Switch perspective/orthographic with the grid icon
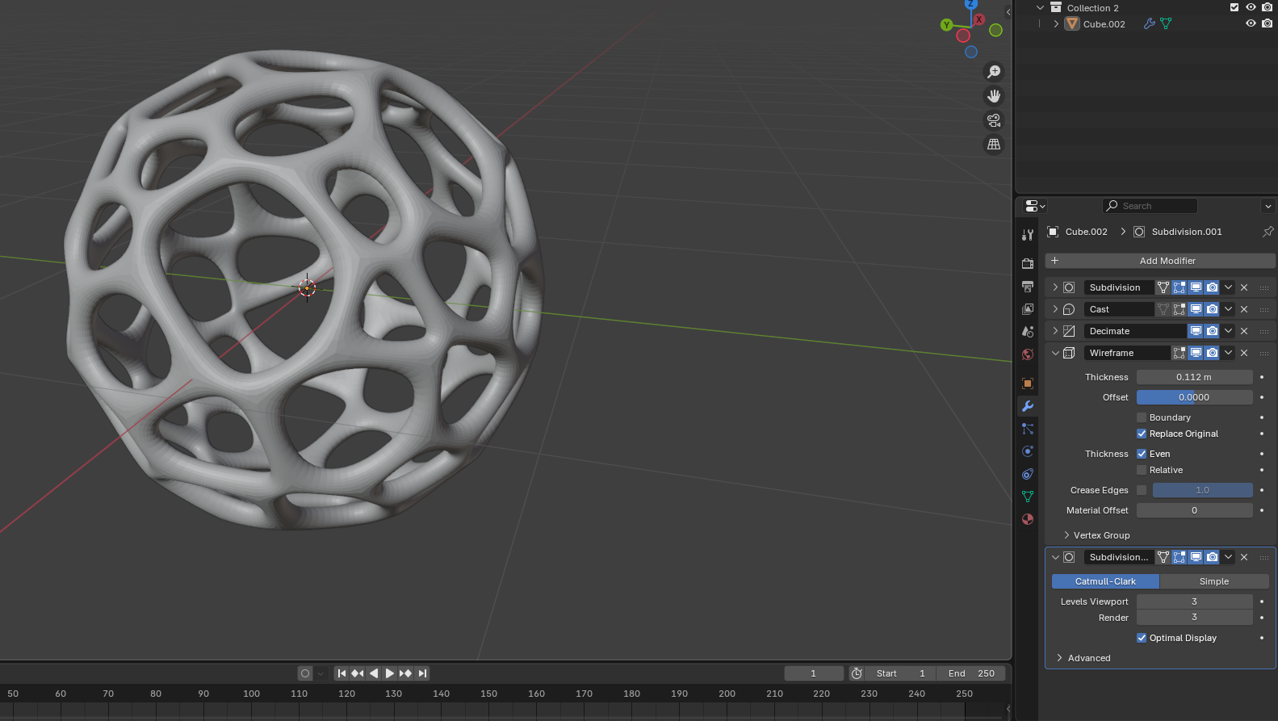The image size is (1278, 721). [x=994, y=145]
